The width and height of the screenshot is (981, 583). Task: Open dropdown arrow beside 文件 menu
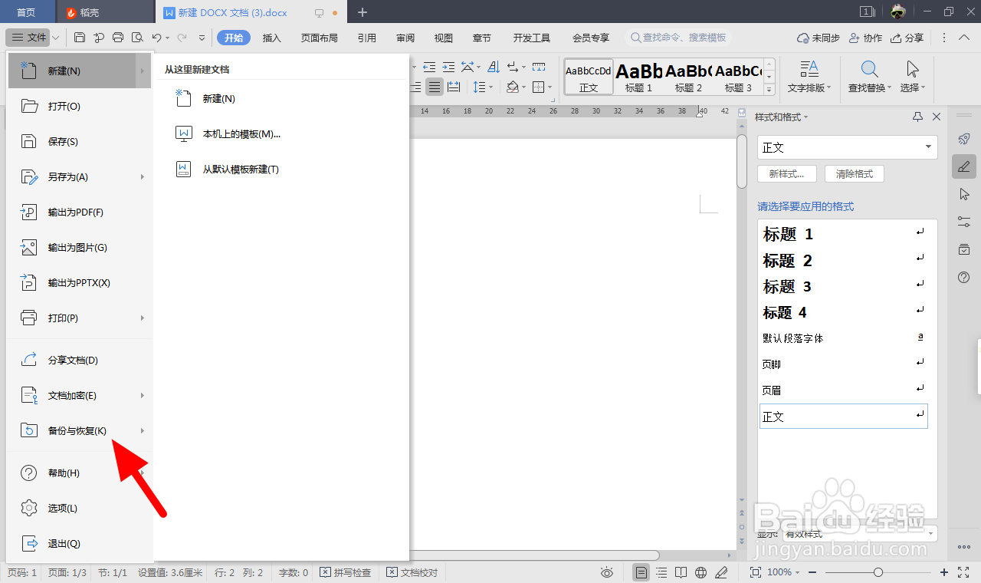[x=57, y=38]
